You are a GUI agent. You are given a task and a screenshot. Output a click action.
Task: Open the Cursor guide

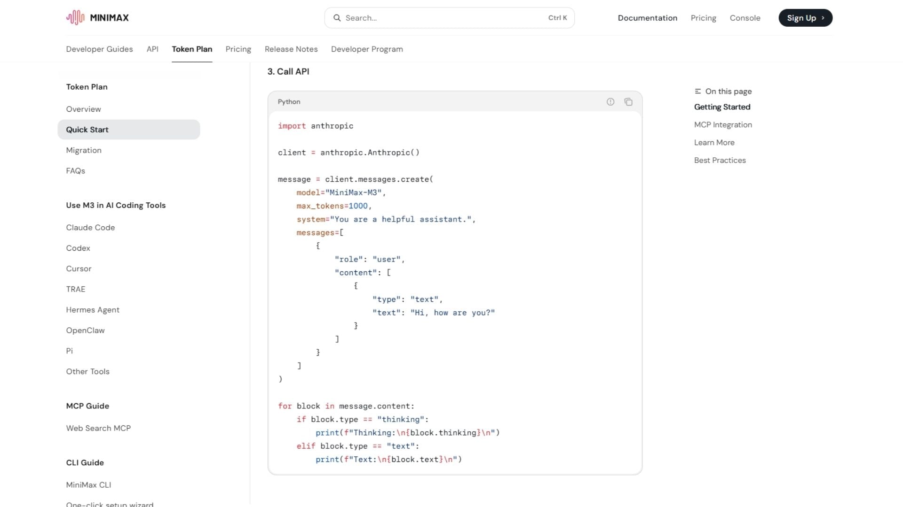click(79, 269)
